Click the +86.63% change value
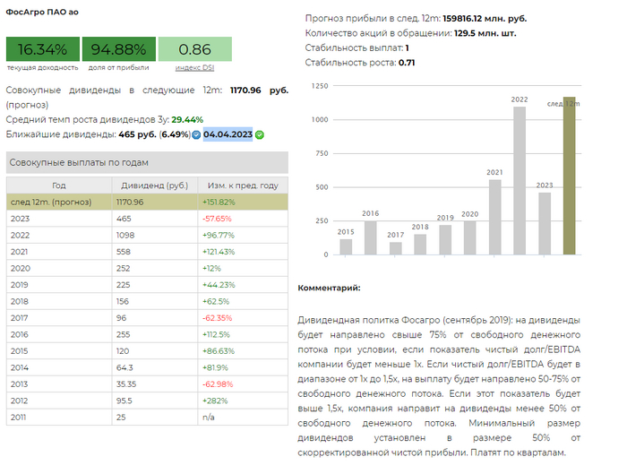This screenshot has width=627, height=474. tap(219, 351)
